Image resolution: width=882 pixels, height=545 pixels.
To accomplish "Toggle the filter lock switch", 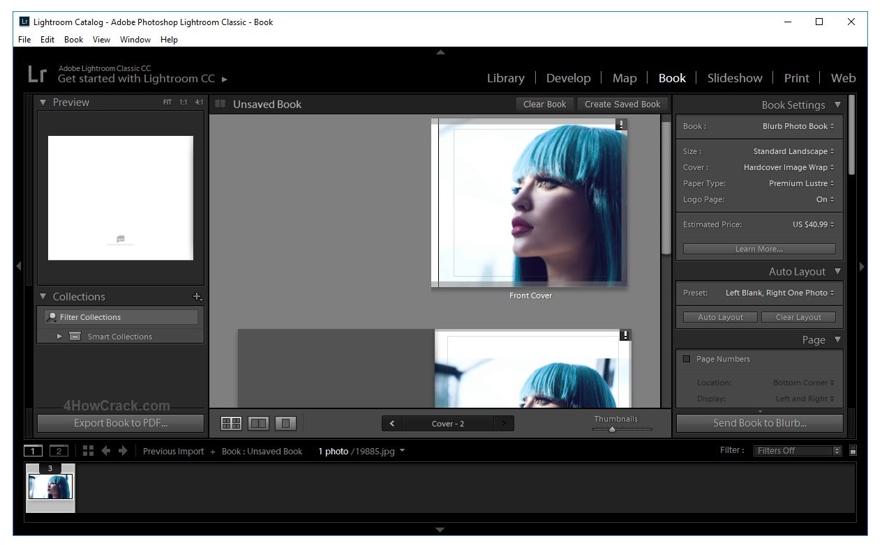I will tap(853, 451).
